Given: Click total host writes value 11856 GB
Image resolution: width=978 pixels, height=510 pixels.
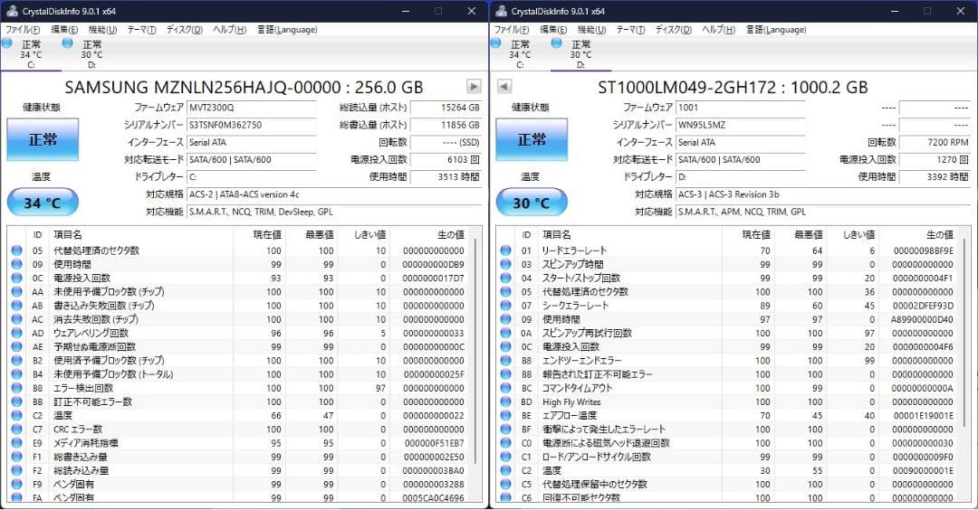Looking at the screenshot, I should click(x=446, y=125).
